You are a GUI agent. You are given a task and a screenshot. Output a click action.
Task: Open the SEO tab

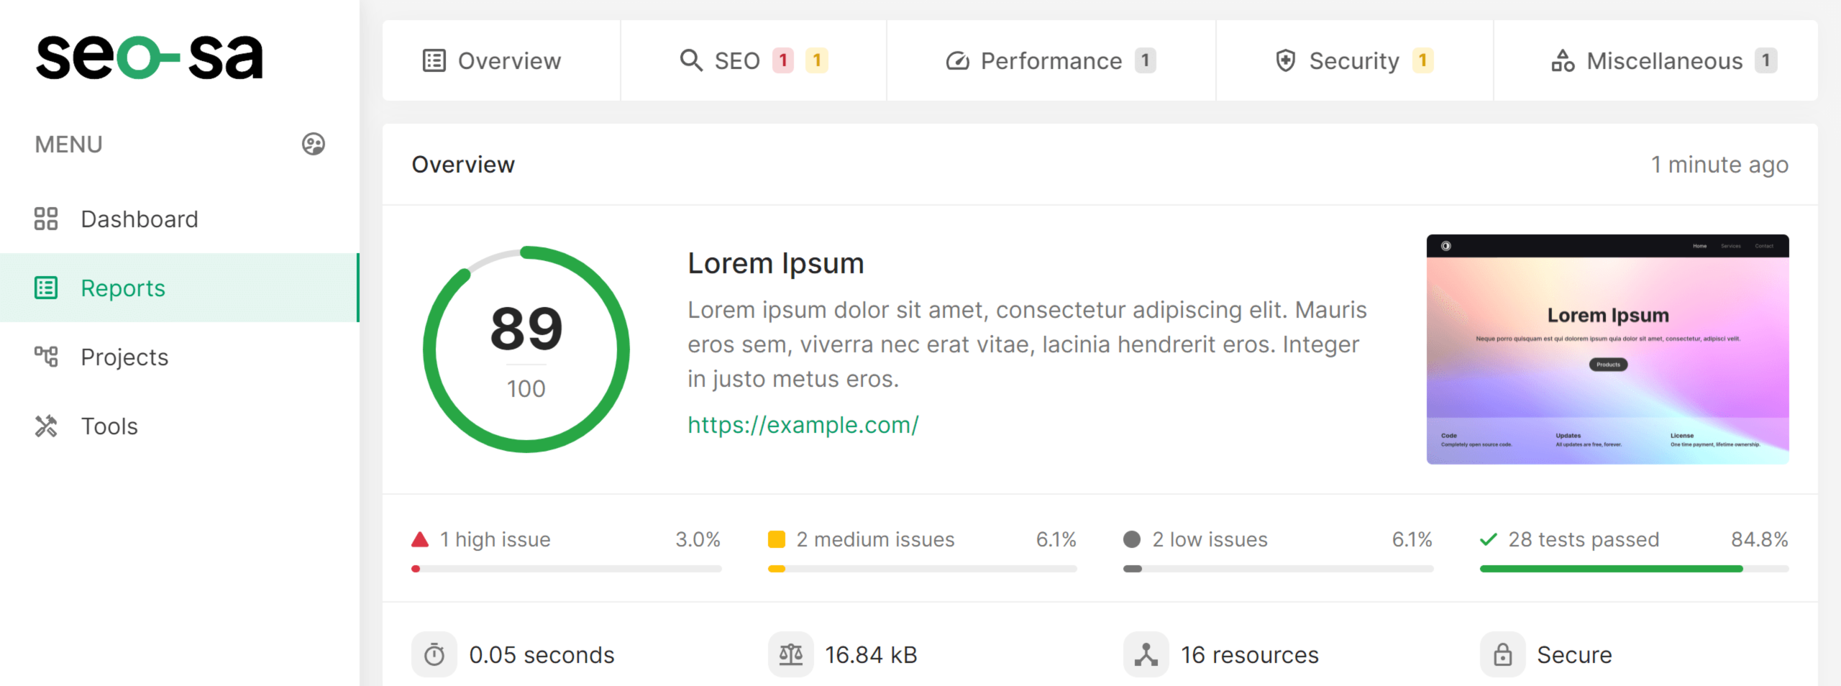tap(736, 60)
